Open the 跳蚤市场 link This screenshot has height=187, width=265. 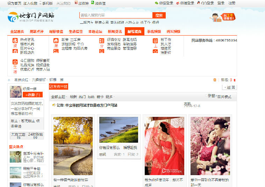[x=130, y=40]
